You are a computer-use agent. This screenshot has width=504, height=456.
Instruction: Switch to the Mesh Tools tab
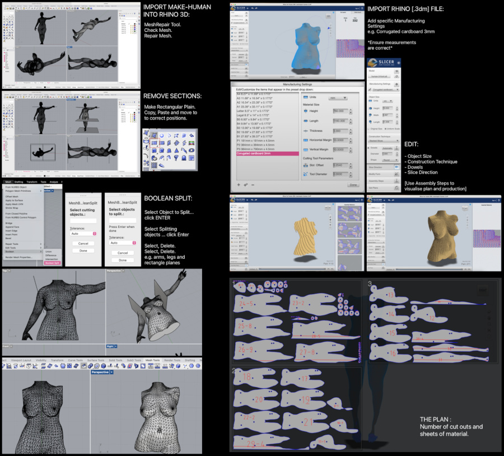pyautogui.click(x=152, y=360)
